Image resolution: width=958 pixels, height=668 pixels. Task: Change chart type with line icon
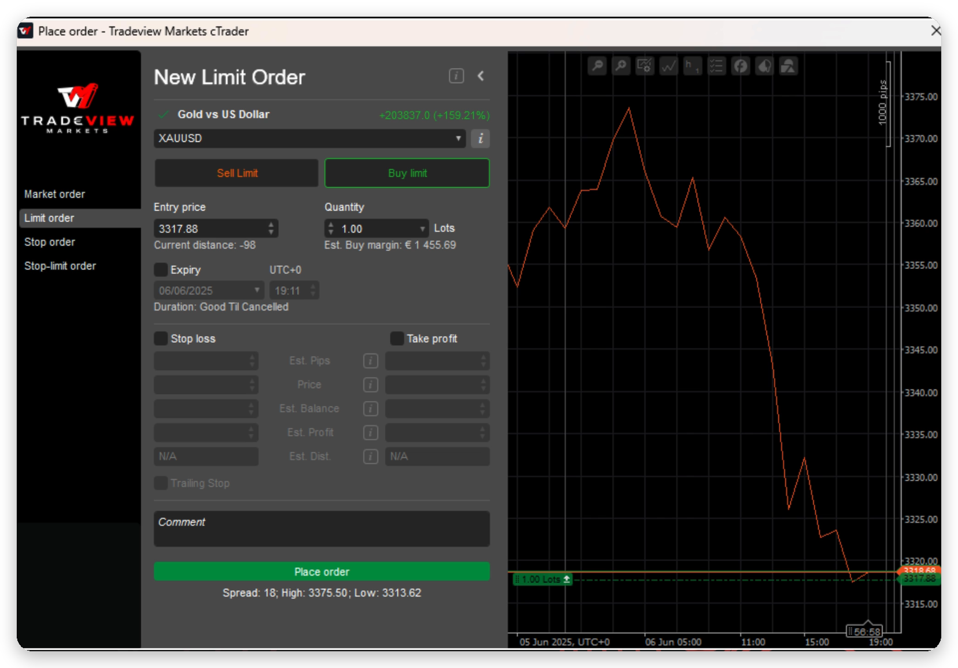669,66
